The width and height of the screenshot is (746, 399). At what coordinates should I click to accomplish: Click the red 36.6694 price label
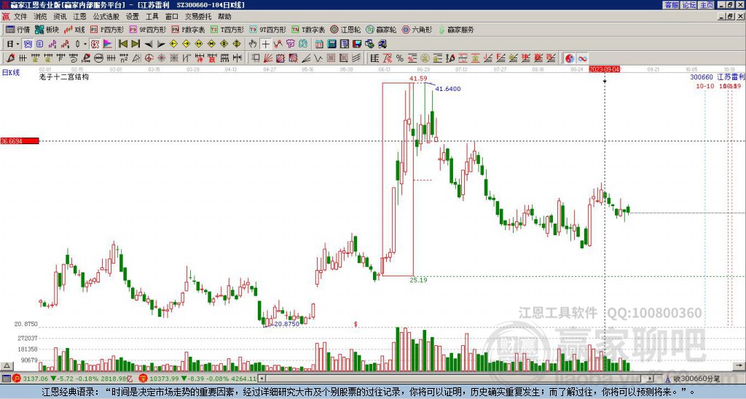click(20, 141)
